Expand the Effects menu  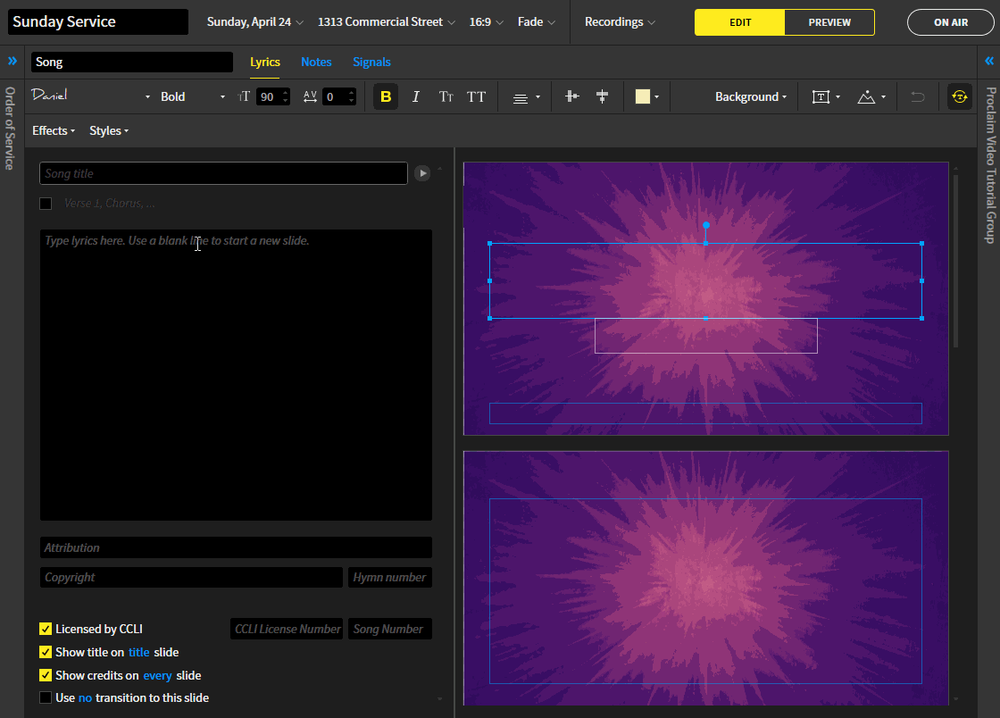tap(54, 130)
